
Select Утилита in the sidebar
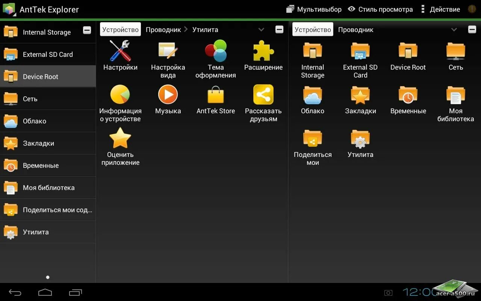[x=48, y=232]
